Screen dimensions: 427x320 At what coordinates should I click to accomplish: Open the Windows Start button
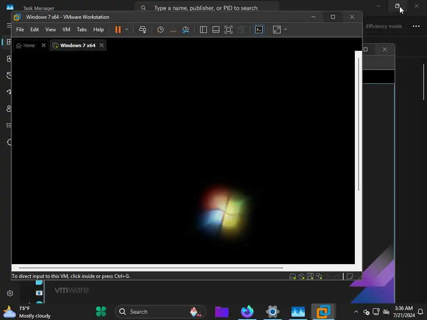click(101, 312)
